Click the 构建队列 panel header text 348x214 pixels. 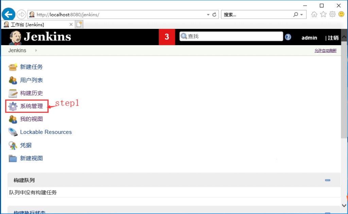[x=24, y=180]
